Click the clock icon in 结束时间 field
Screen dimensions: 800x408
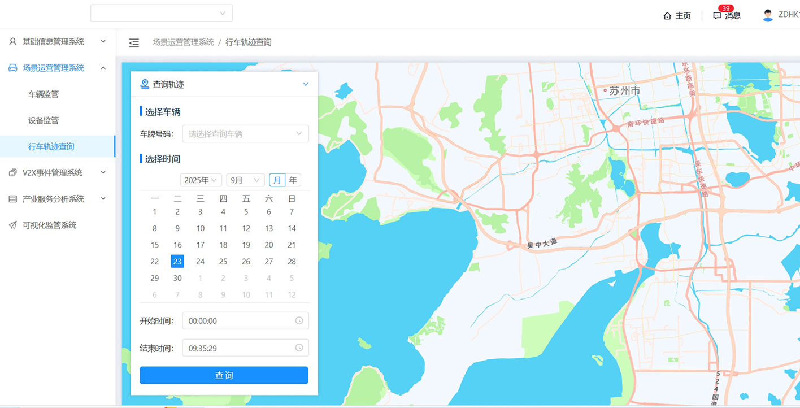299,348
